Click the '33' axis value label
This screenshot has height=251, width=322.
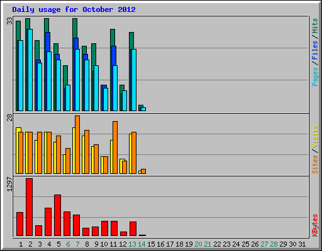[x=9, y=21]
